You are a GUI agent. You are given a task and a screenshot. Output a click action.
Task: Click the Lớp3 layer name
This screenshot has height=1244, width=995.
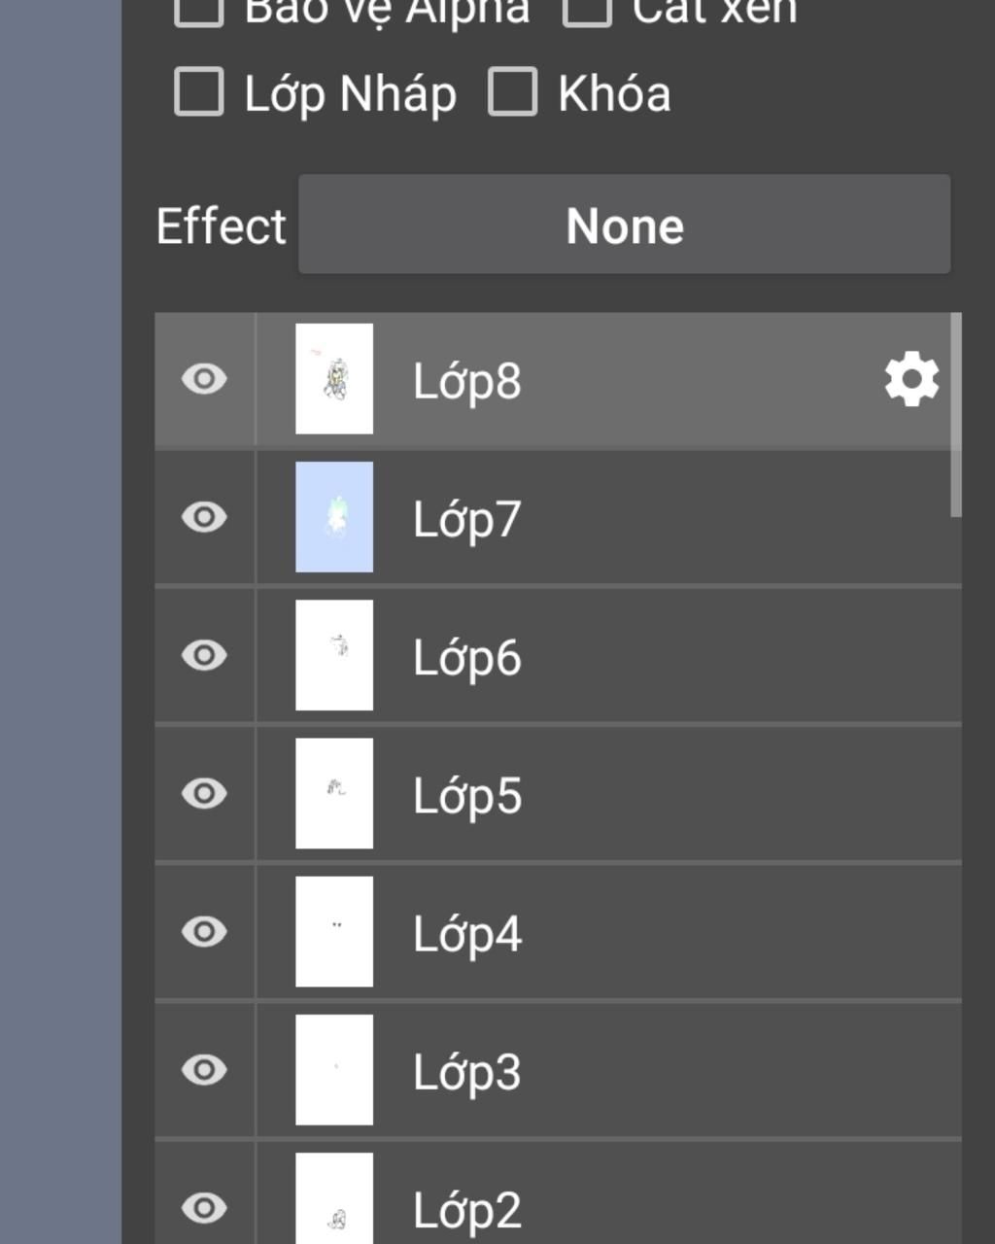(467, 1072)
